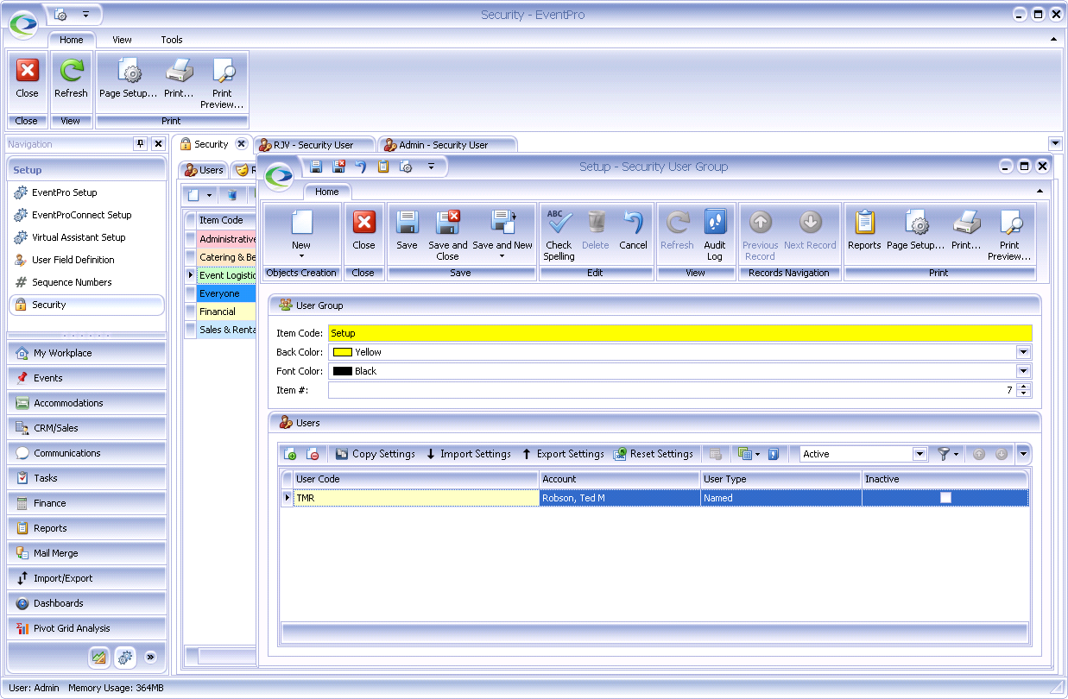Expand the Active filter combo box
The height and width of the screenshot is (699, 1068).
point(919,454)
